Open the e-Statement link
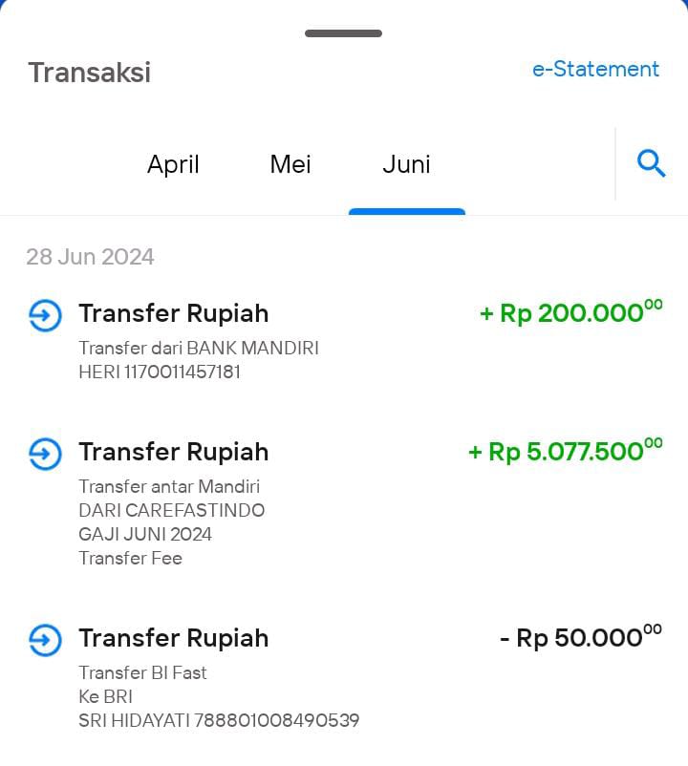The height and width of the screenshot is (766, 688). [x=595, y=69]
